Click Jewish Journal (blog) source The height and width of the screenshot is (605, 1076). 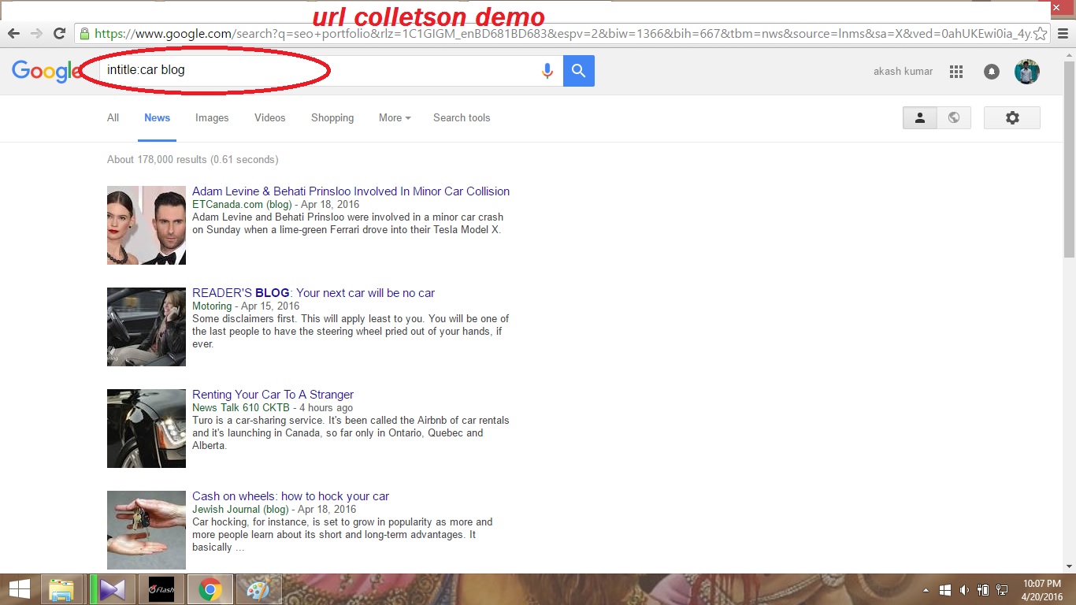click(240, 509)
